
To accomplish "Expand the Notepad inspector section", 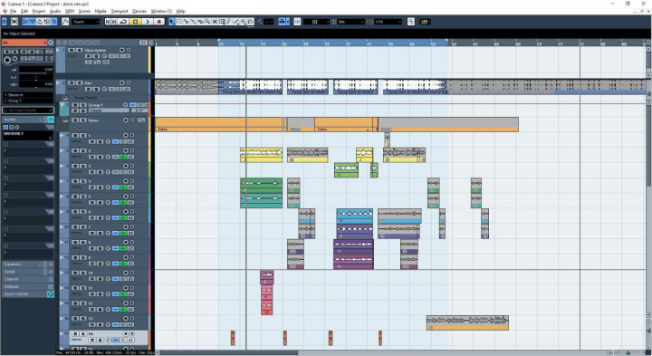I will pos(27,286).
